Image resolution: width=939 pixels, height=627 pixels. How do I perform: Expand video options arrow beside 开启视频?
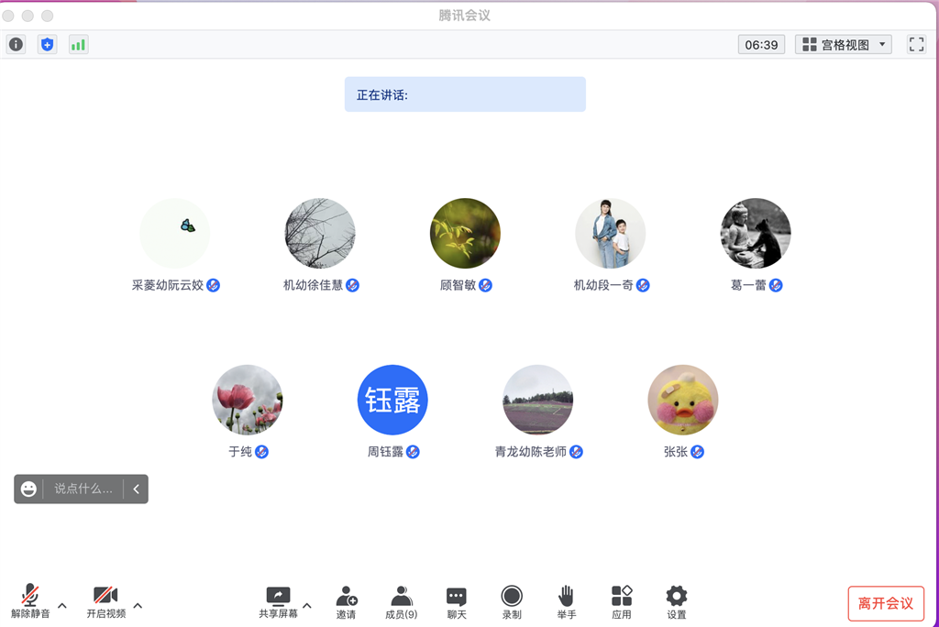[138, 605]
